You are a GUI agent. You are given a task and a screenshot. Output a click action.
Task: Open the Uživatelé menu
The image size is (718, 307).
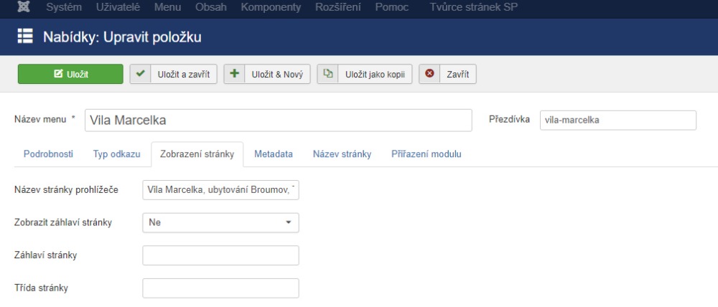[118, 7]
